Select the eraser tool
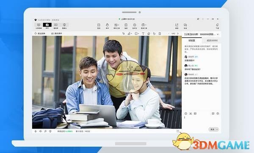 click(149, 33)
